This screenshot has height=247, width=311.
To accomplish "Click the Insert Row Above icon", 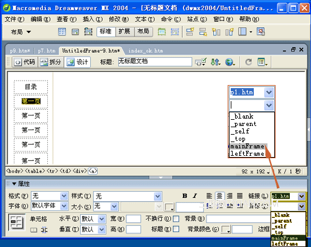I will [190, 32].
